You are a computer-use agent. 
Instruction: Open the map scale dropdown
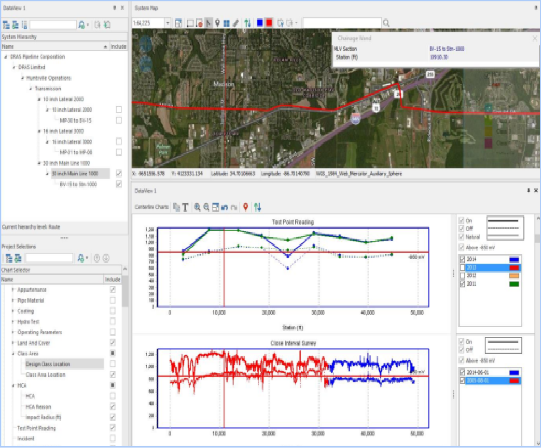pos(168,23)
